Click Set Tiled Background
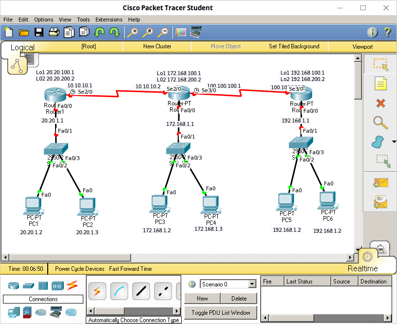The width and height of the screenshot is (397, 324). [x=294, y=46]
